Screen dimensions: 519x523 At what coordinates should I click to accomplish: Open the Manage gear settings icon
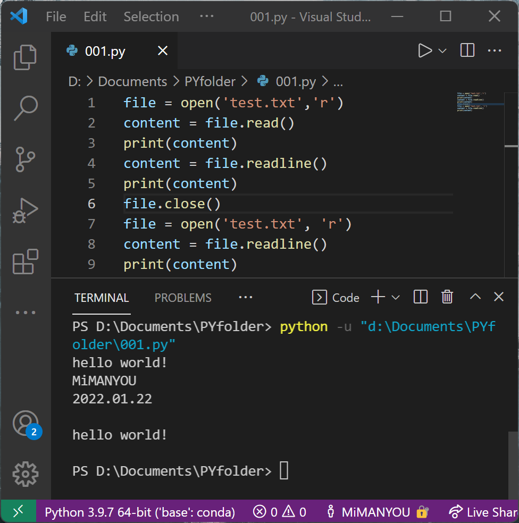click(25, 473)
